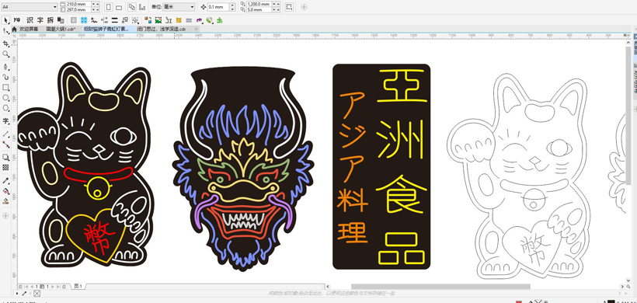Select the Pick (arrow) tool
Screen dimensions: 637x303
click(6, 20)
